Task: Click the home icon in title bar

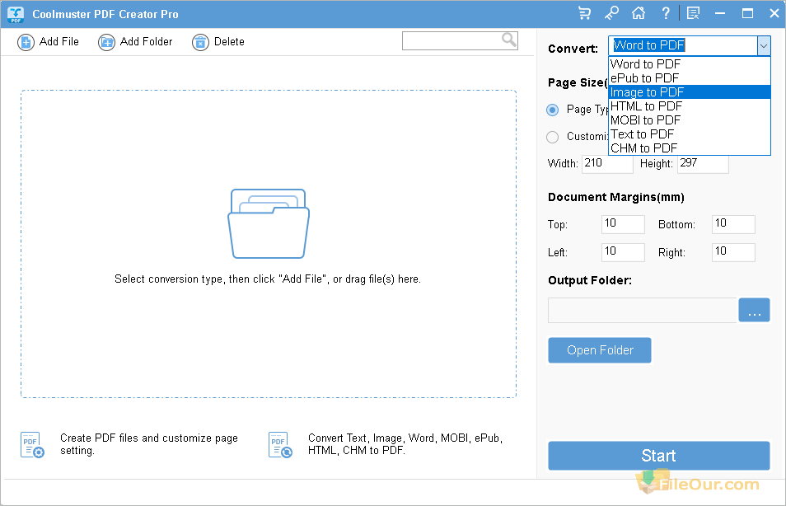Action: point(639,13)
